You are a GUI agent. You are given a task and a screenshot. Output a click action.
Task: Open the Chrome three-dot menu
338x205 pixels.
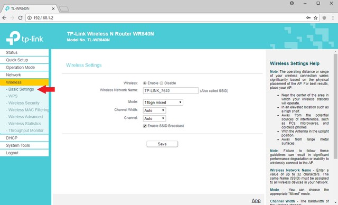[333, 18]
